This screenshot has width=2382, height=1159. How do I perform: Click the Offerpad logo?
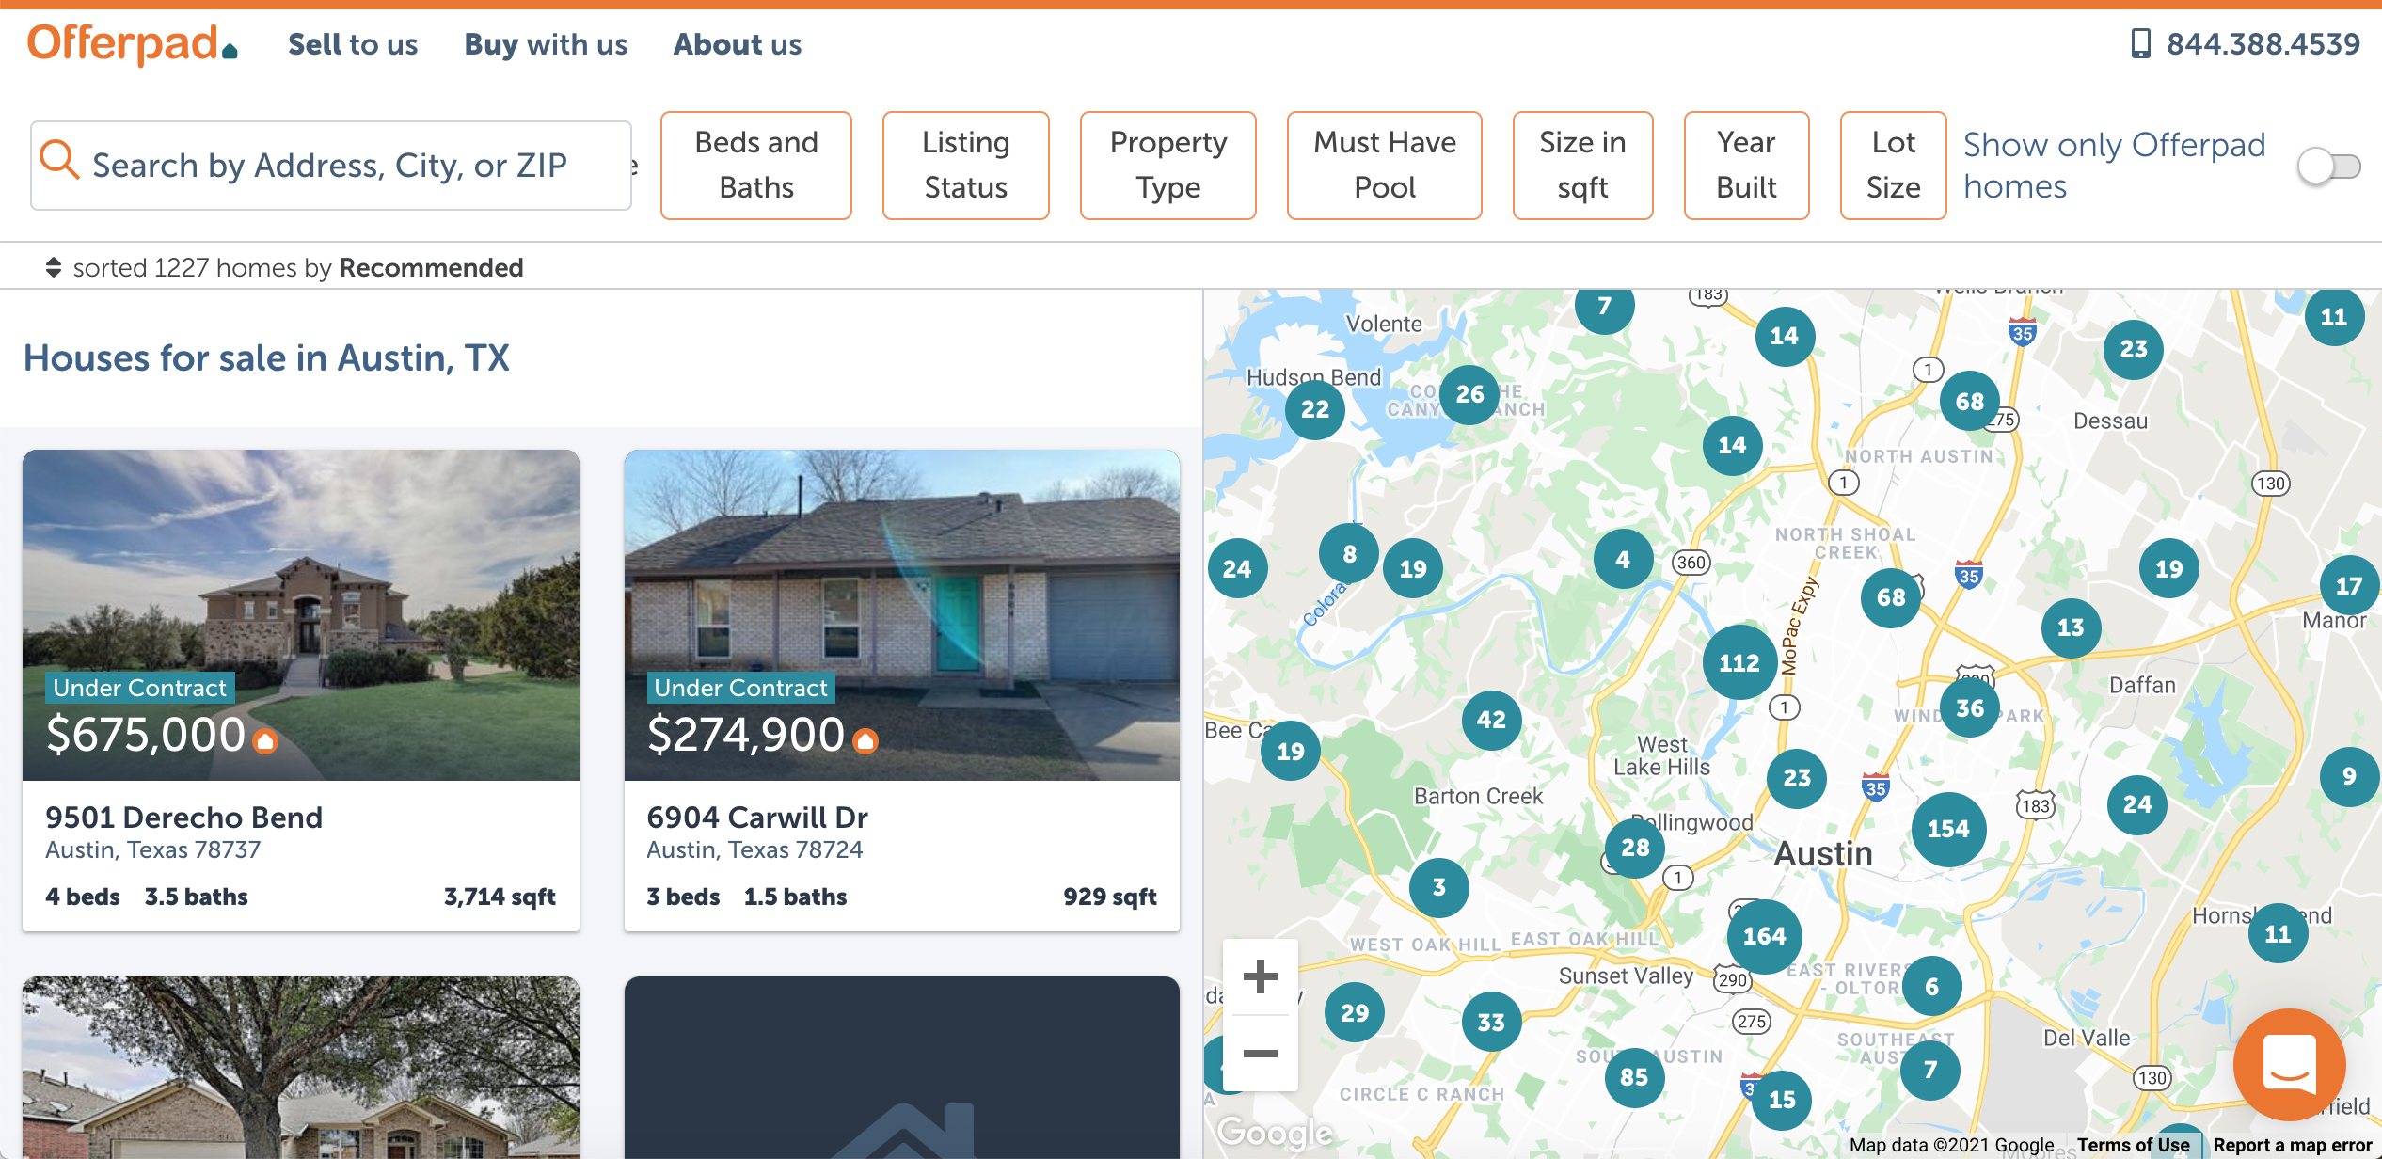coord(132,43)
